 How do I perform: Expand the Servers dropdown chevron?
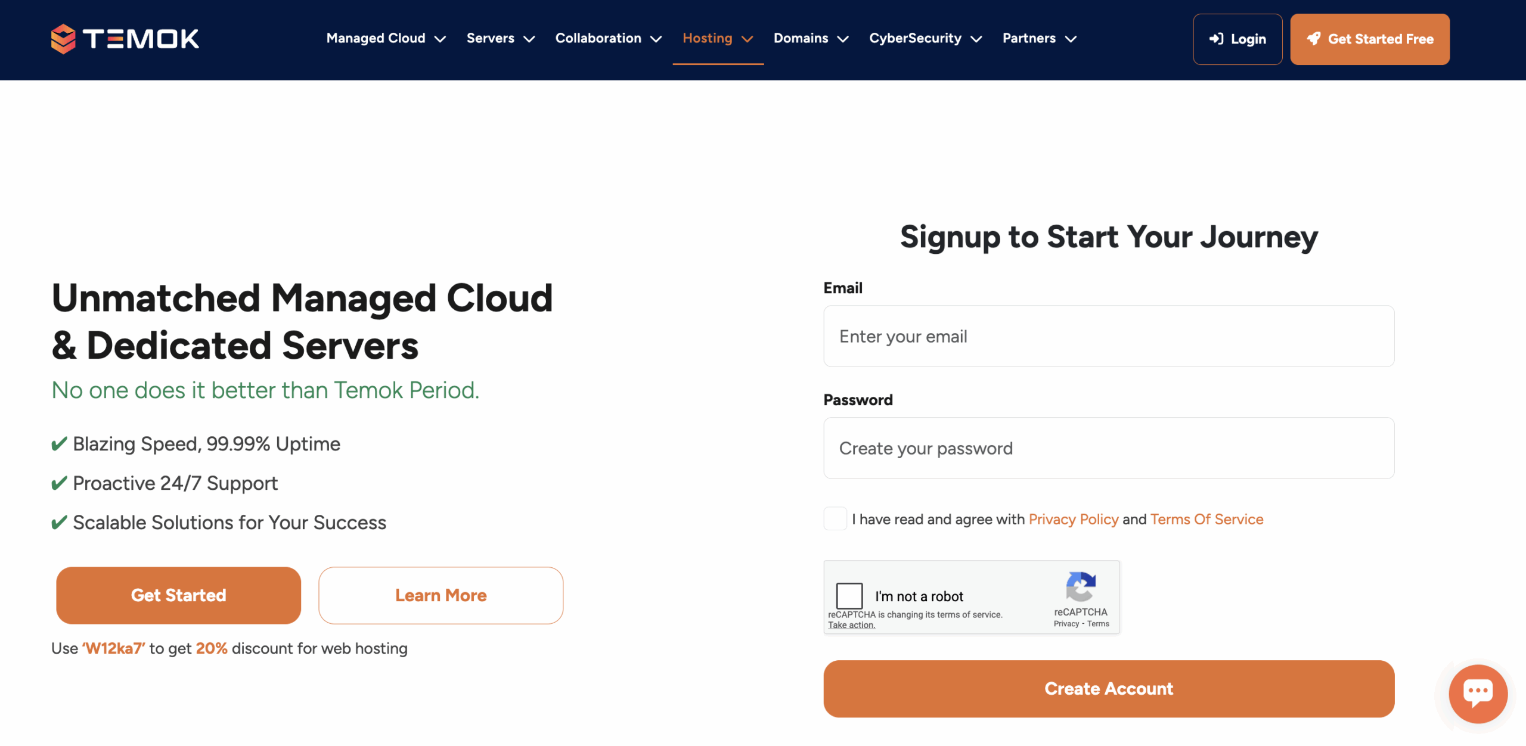[x=529, y=39]
